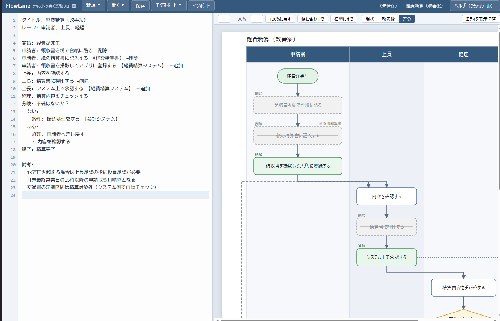Expand the 開く dropdown menu
500x321 pixels.
(x=118, y=5)
